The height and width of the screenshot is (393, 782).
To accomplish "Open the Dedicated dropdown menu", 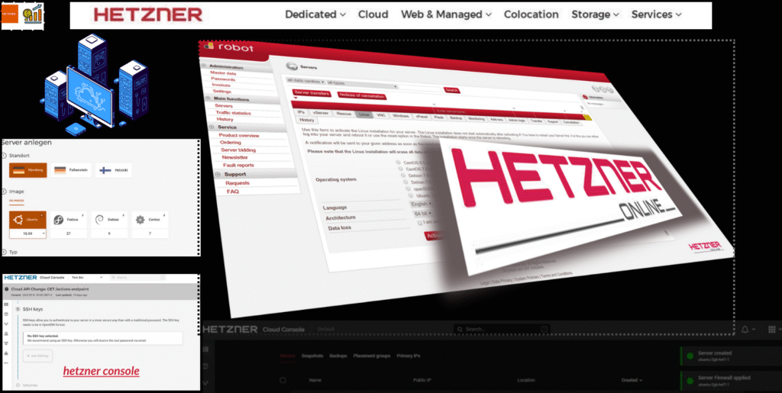I will pyautogui.click(x=315, y=14).
